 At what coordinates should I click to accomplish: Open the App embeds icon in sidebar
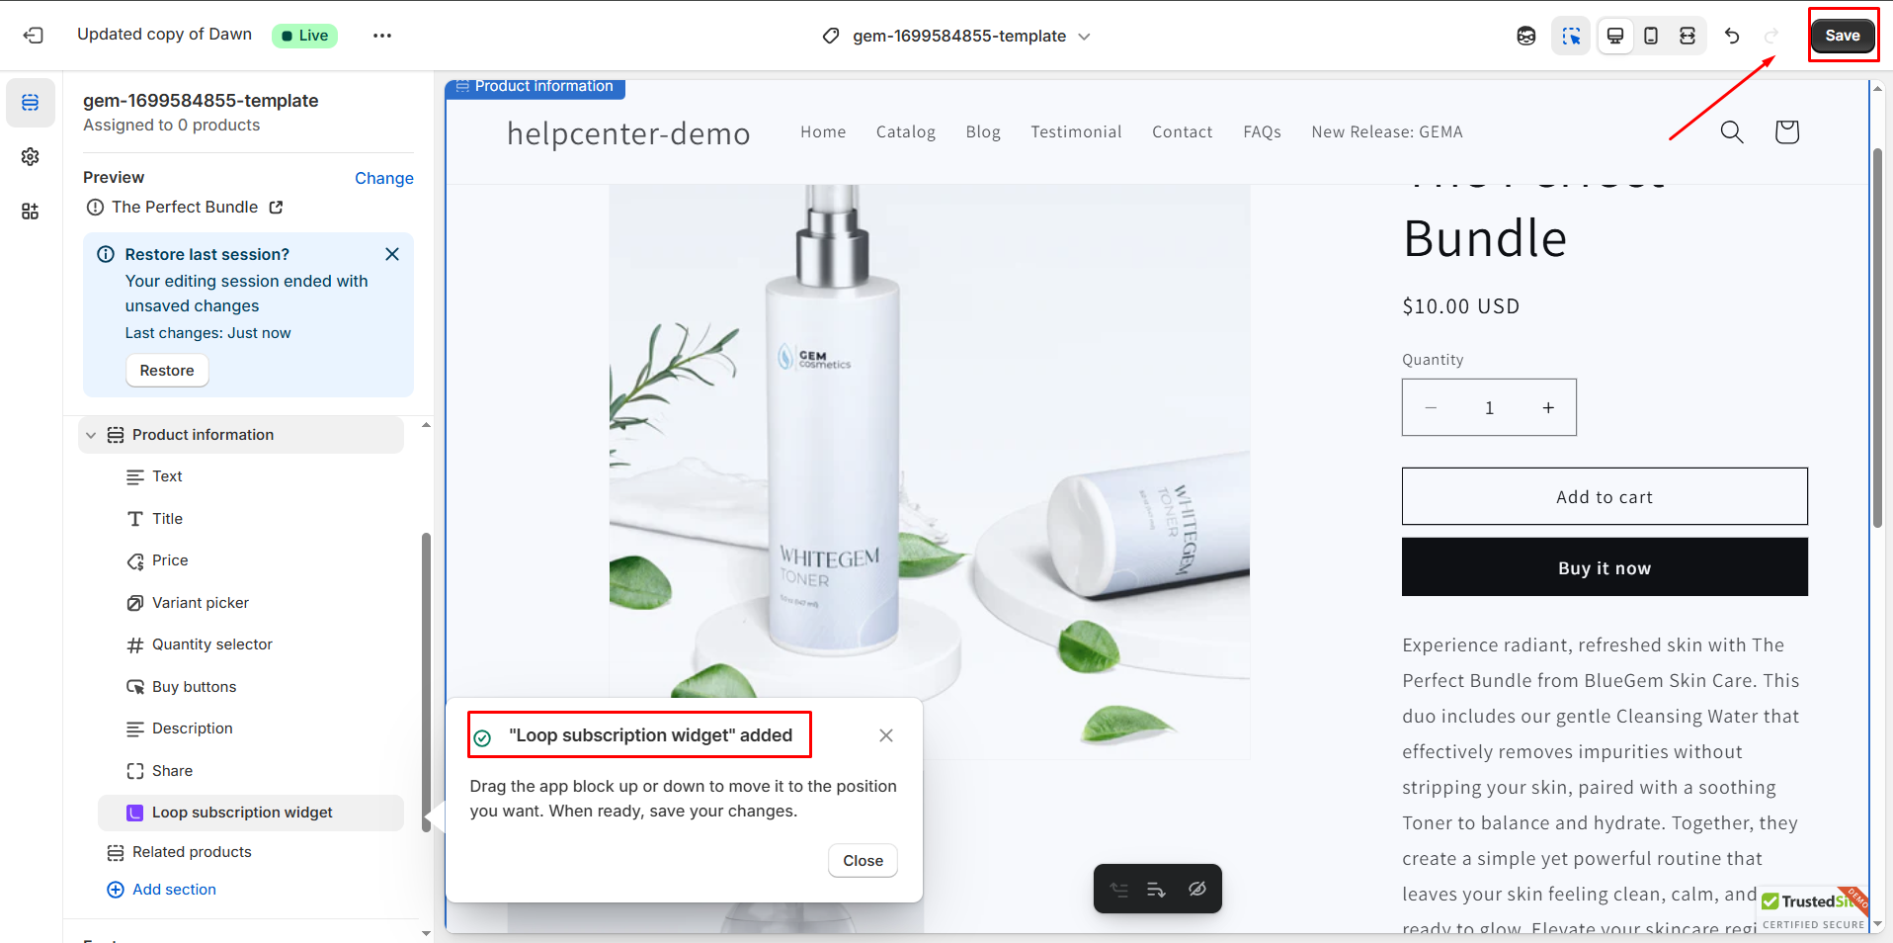pyautogui.click(x=31, y=212)
